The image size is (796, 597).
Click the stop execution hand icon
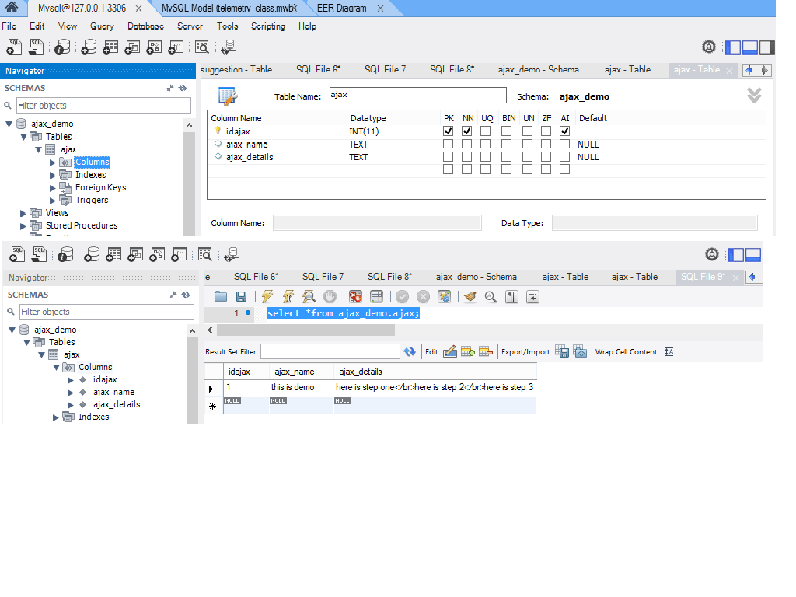330,296
